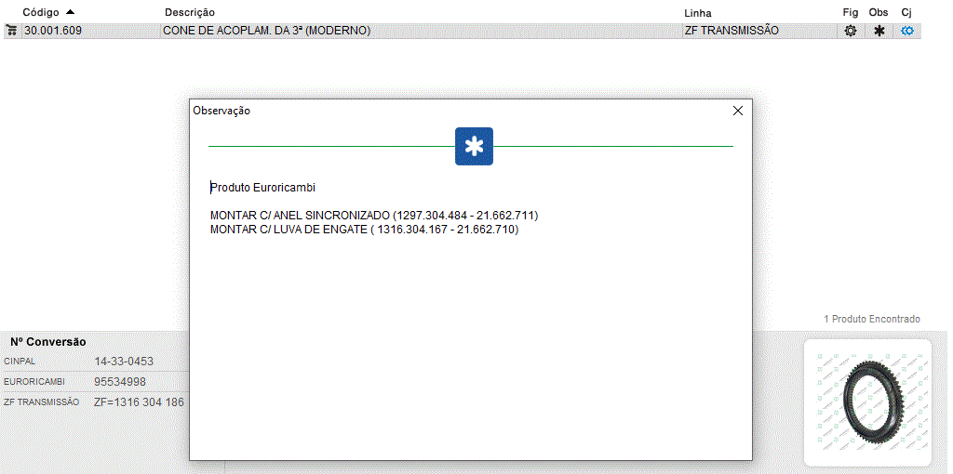Click the EURORICAMBI conversion number 95534998
The height and width of the screenshot is (474, 953).
(x=120, y=382)
